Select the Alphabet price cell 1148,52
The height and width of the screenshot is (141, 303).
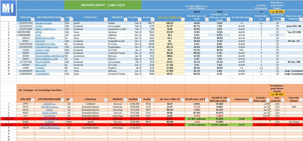pyautogui.click(x=170, y=23)
